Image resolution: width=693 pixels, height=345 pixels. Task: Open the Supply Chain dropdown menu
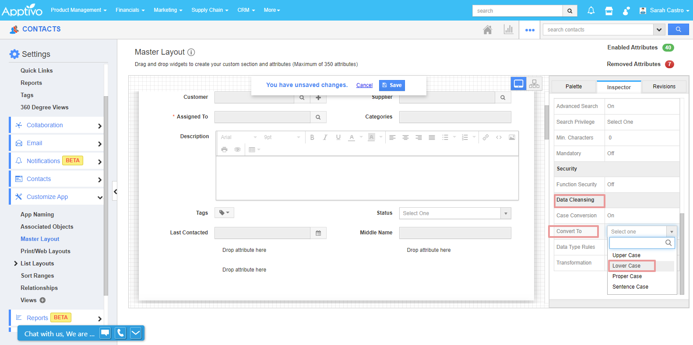[x=210, y=10]
